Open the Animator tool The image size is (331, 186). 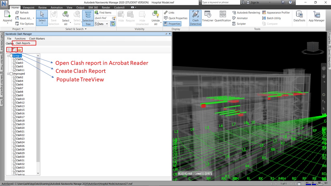pos(240,18)
